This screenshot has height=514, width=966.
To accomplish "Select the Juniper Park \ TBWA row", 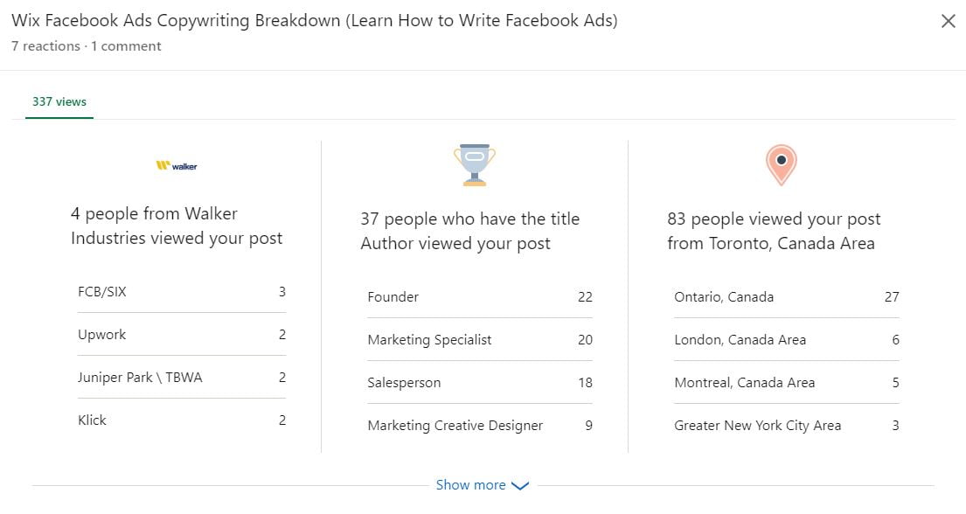I will point(182,377).
